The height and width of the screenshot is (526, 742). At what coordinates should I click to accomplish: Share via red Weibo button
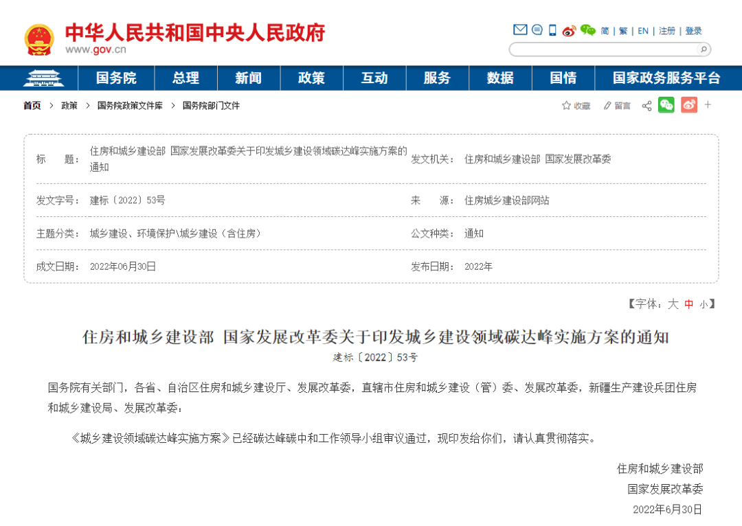tap(689, 105)
